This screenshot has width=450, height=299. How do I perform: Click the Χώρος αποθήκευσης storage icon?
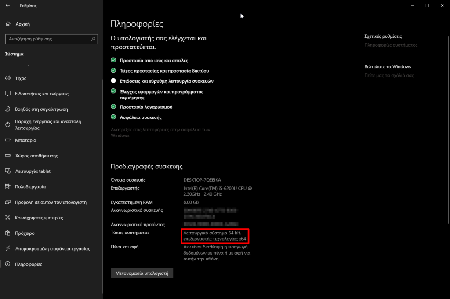7,156
